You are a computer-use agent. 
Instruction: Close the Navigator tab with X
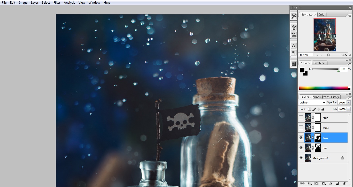click(315, 15)
